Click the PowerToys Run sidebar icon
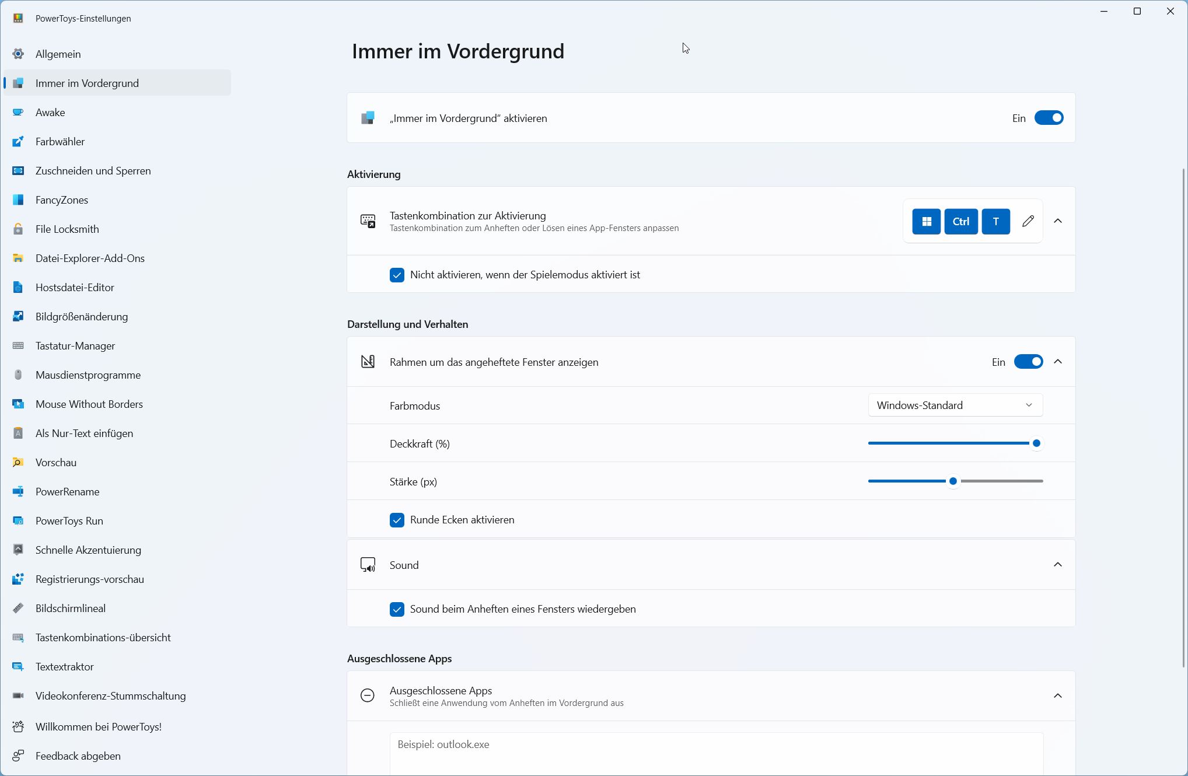 [x=18, y=521]
